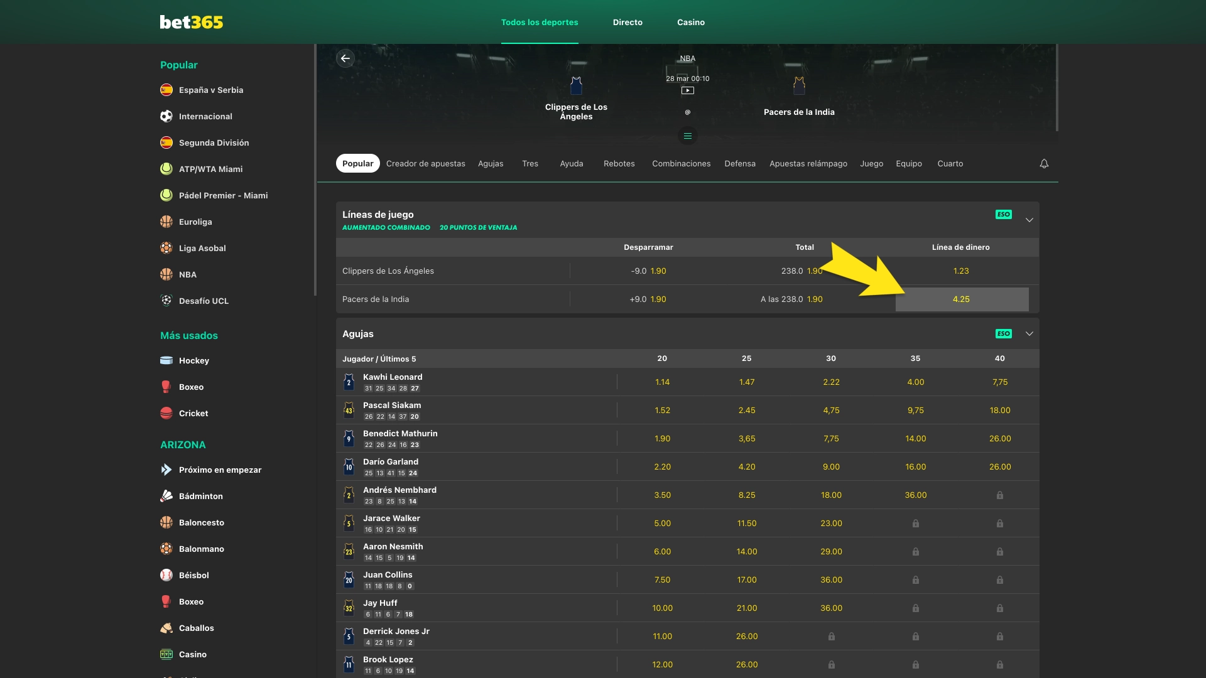
Task: Click the bet365 logo
Action: [x=192, y=22]
